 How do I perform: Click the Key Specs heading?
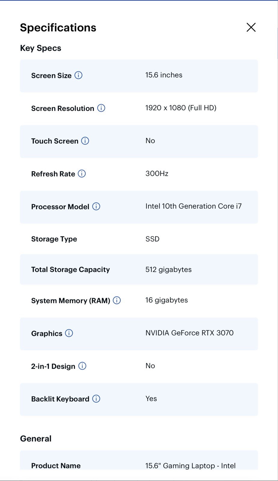point(41,48)
